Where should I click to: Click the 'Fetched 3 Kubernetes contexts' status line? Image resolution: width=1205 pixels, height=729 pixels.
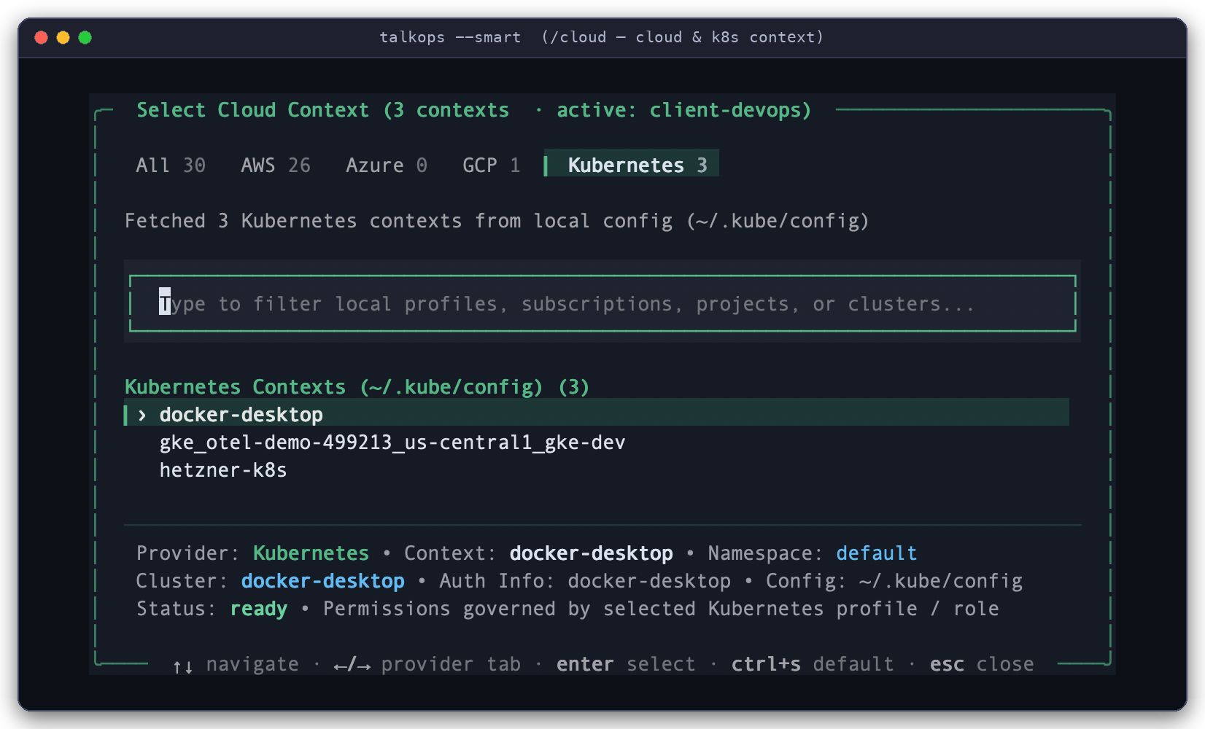coord(497,221)
